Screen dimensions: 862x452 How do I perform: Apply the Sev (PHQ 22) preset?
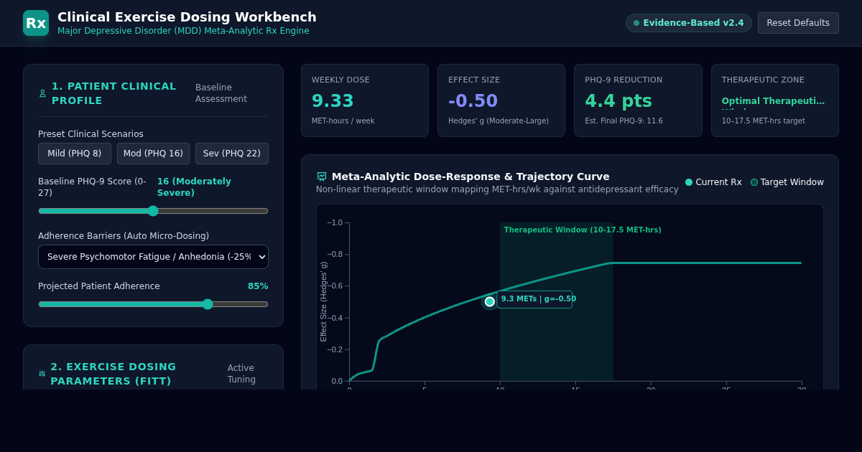tap(232, 154)
